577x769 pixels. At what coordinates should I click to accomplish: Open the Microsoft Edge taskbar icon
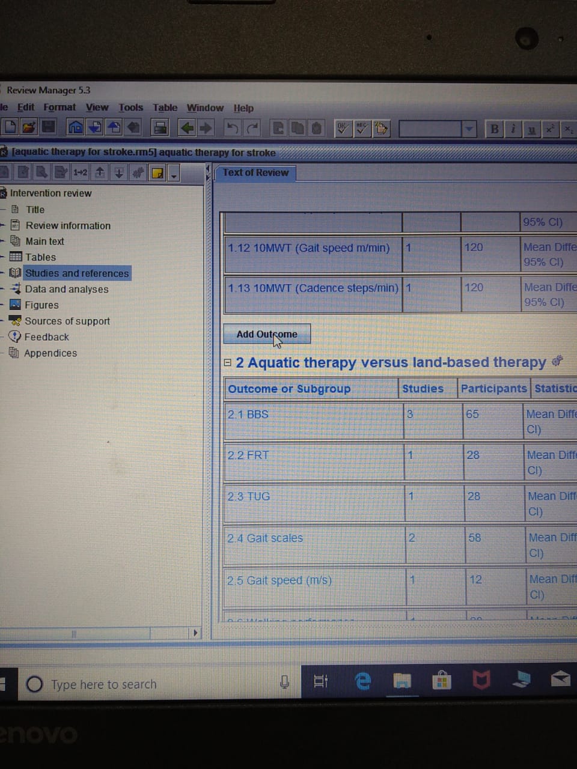(x=363, y=681)
